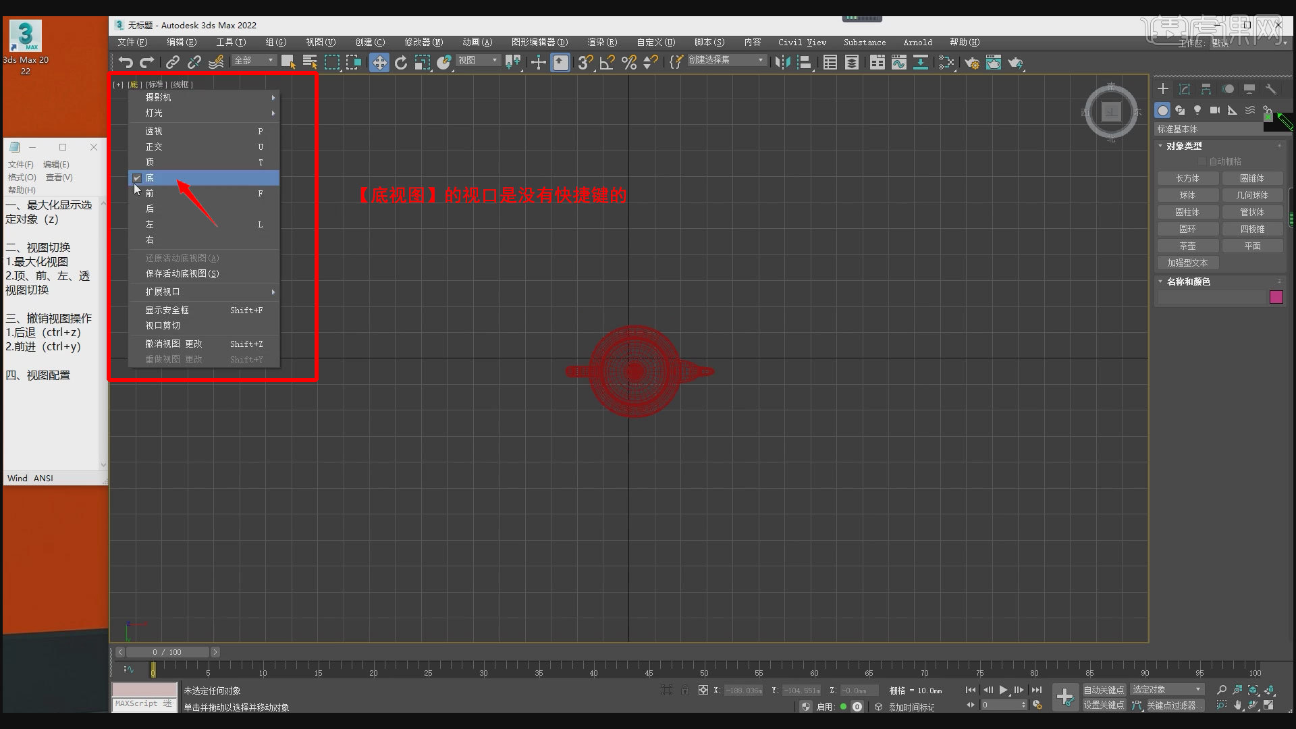Screen dimensions: 1296x729
Task: Open the 选定对象 dropdown near the timeline
Action: click(1166, 690)
